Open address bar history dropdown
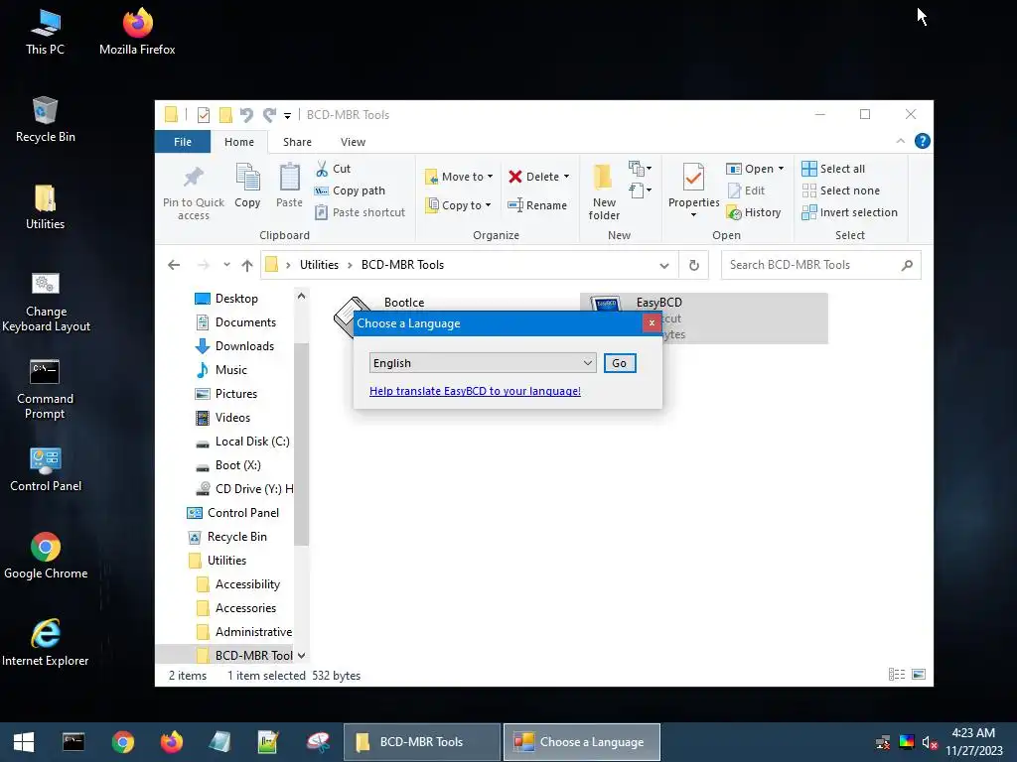 pos(663,266)
